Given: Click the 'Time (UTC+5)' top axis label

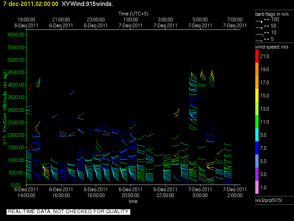Looking at the screenshot, I should 133,14.
